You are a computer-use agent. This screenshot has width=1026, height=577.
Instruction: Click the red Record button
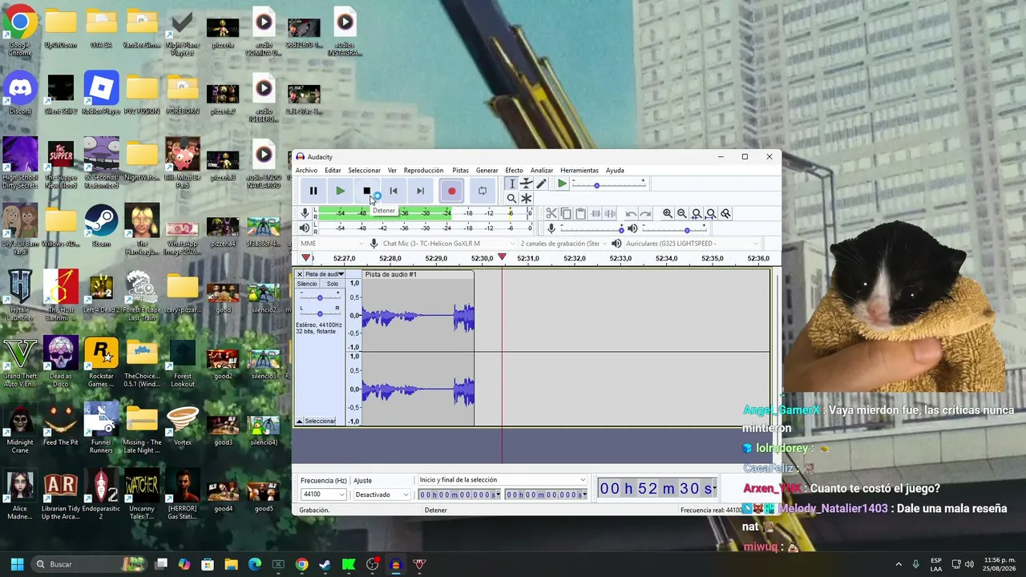click(x=451, y=191)
